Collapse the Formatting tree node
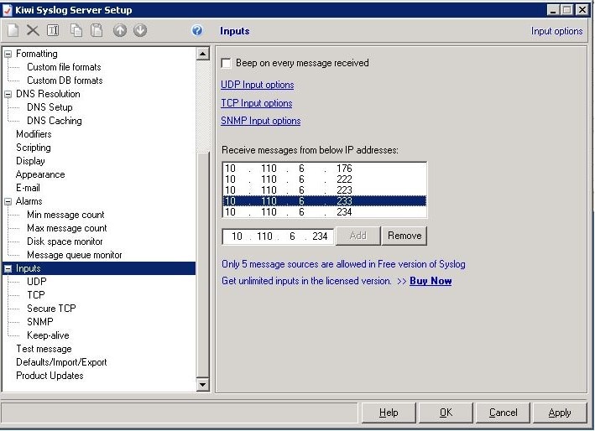Image resolution: width=595 pixels, height=431 pixels. (8, 55)
